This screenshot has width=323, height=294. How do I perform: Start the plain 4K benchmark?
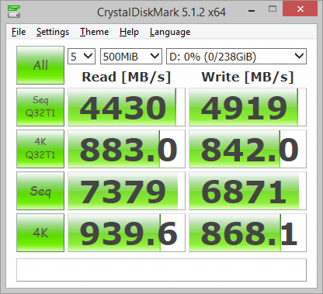40,233
